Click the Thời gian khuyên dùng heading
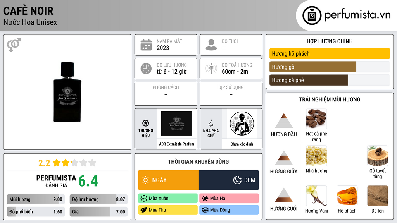This screenshot has width=397, height=223. coord(198,162)
